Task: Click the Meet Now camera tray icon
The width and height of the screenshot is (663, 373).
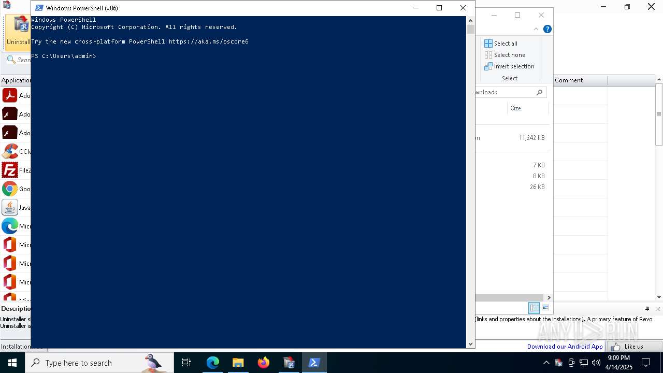Action: [571, 363]
